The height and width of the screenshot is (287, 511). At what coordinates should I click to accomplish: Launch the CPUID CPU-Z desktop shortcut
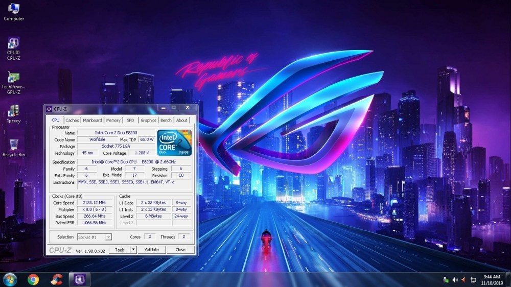click(13, 49)
